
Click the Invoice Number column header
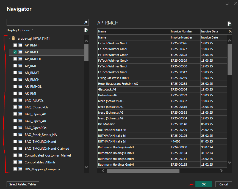tap(185, 31)
